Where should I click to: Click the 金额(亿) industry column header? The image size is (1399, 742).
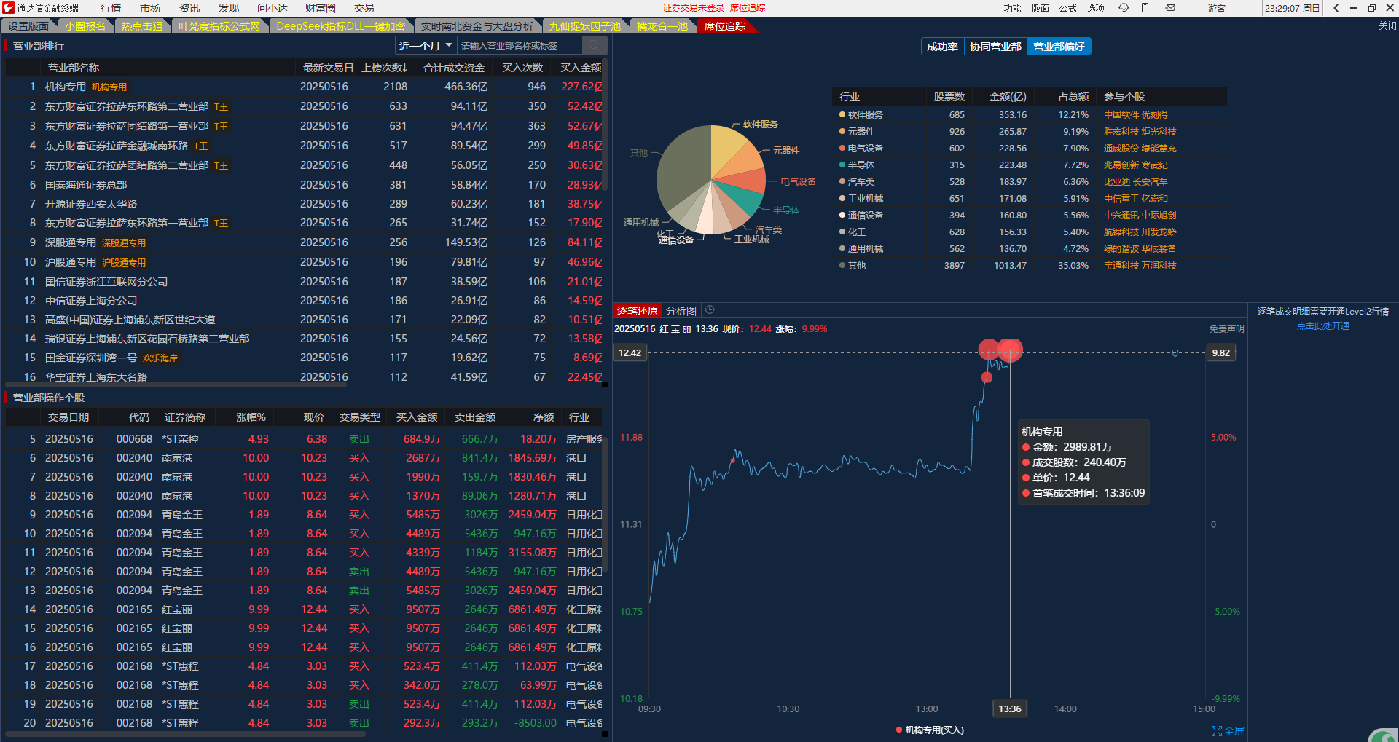(1008, 97)
